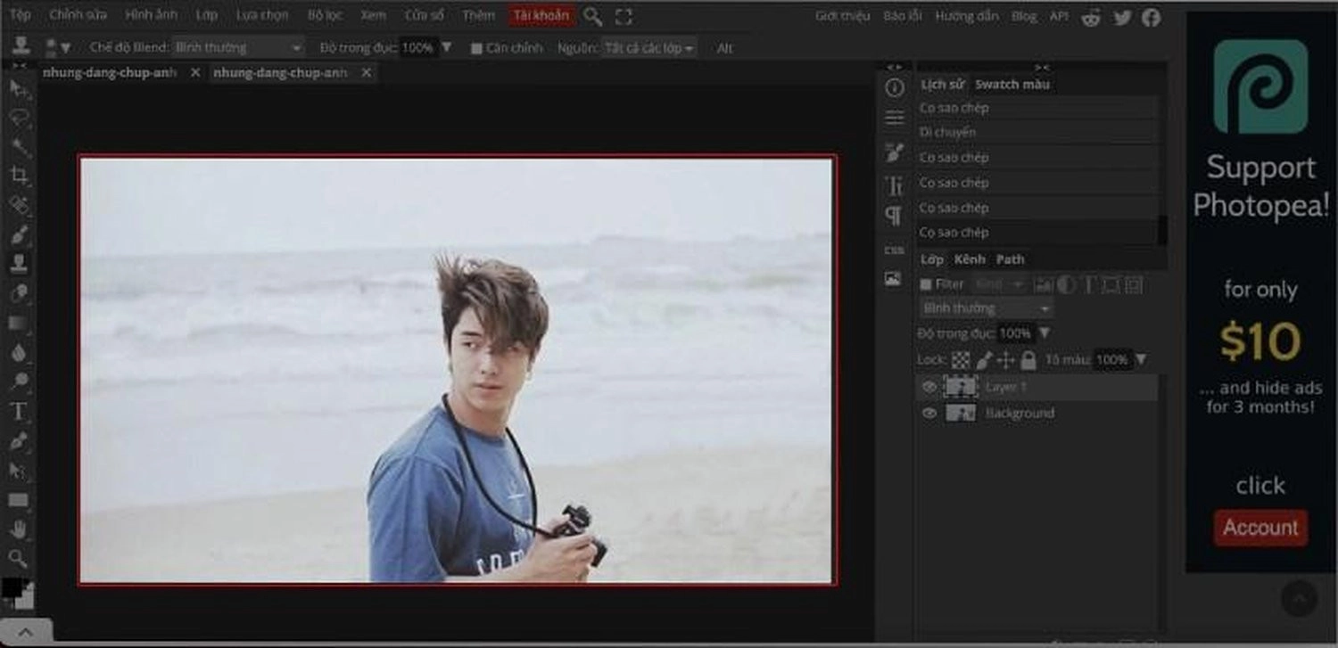This screenshot has width=1338, height=648.
Task: Open the image preview panel icon
Action: tap(894, 279)
